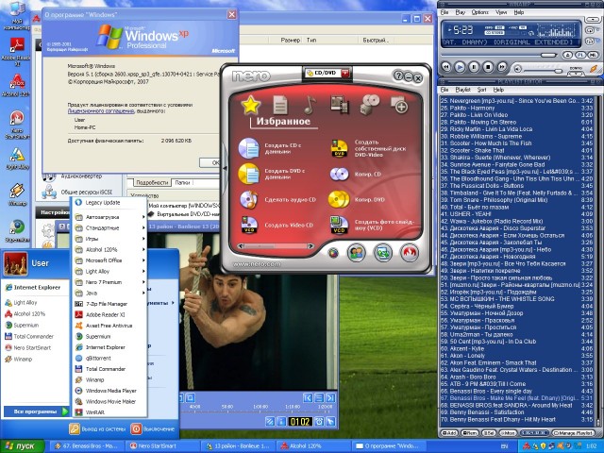Expand Java programs submenu
Viewport: 604px width, 453px height.
pos(109,293)
